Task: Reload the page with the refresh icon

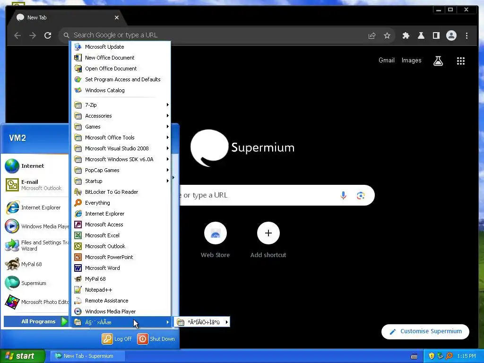Action: point(48,35)
